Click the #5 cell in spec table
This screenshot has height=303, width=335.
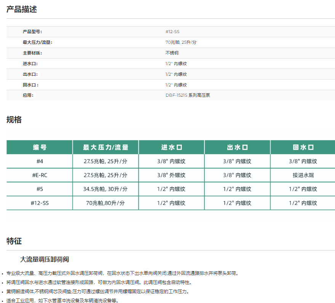click(40, 189)
